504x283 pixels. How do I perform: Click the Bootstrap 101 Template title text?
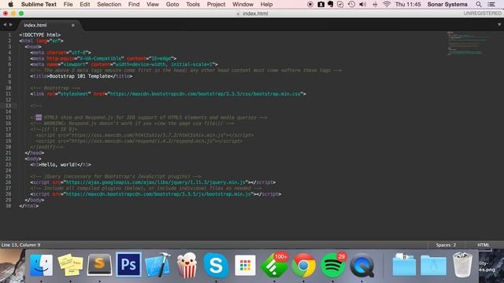coord(80,76)
